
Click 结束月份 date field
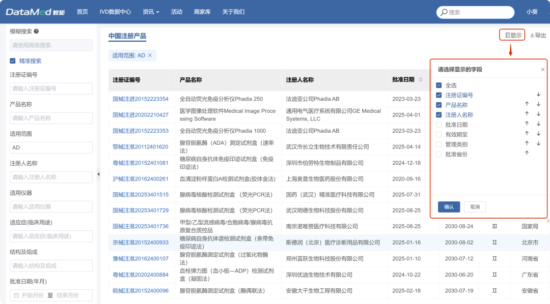68,295
